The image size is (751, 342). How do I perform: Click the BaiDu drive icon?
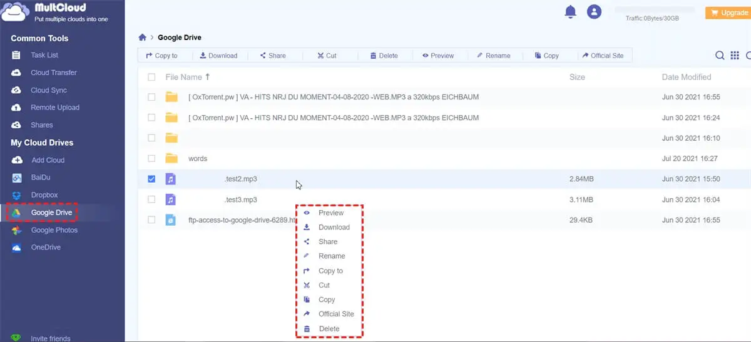click(17, 178)
